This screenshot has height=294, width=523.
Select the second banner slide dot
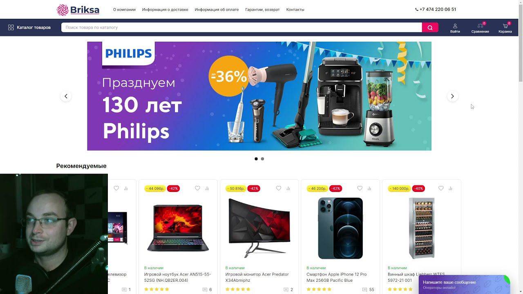tap(262, 159)
